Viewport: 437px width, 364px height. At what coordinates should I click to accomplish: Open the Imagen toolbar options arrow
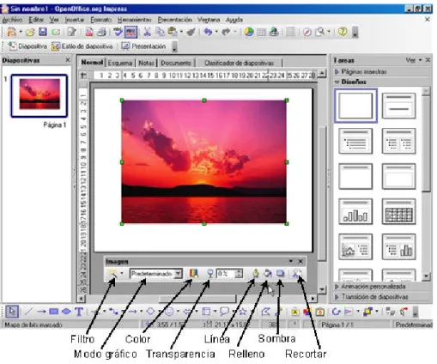[x=291, y=261]
